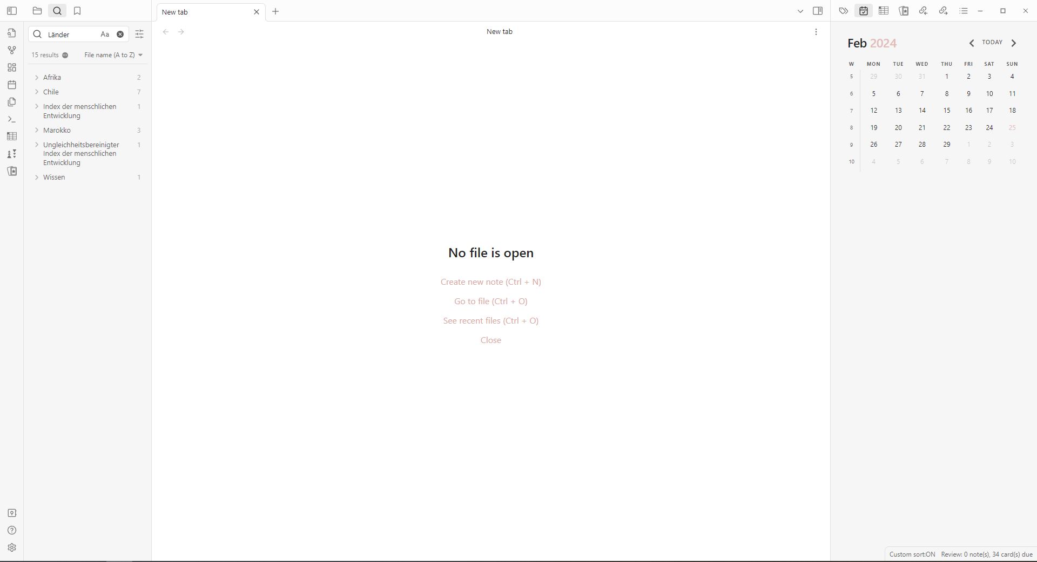Open today's daily note calendar ribbon icon
Viewport: 1037px width, 562px height.
12,85
